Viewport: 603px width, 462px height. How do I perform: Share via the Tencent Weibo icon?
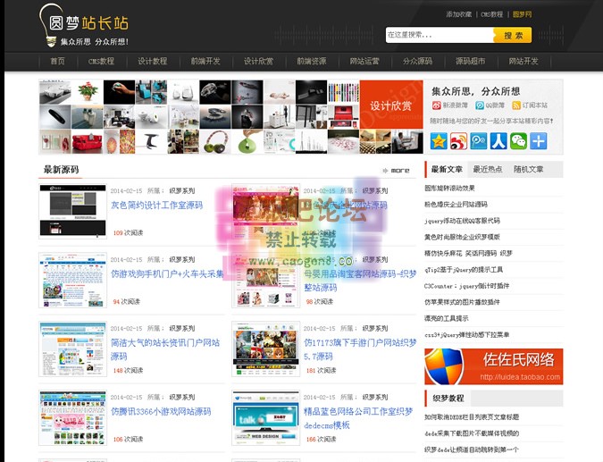click(x=479, y=141)
